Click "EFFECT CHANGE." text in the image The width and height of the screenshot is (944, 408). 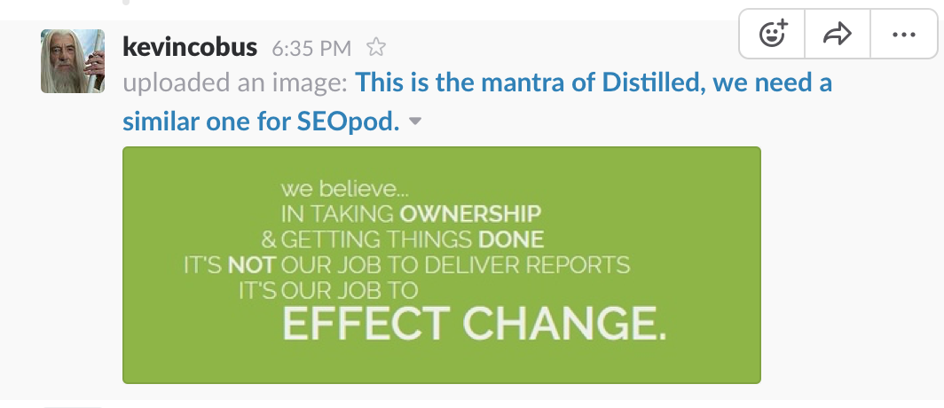(x=475, y=323)
